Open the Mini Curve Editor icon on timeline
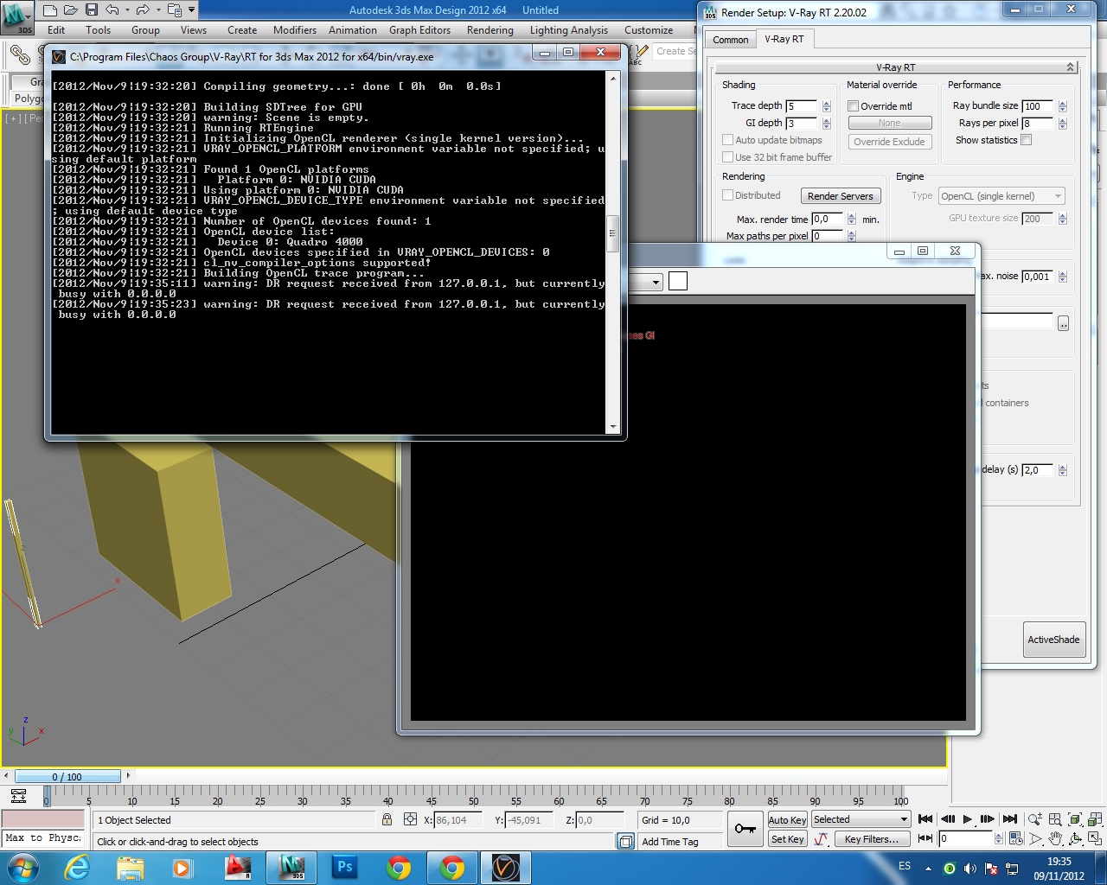Image resolution: width=1107 pixels, height=885 pixels. coord(19,796)
